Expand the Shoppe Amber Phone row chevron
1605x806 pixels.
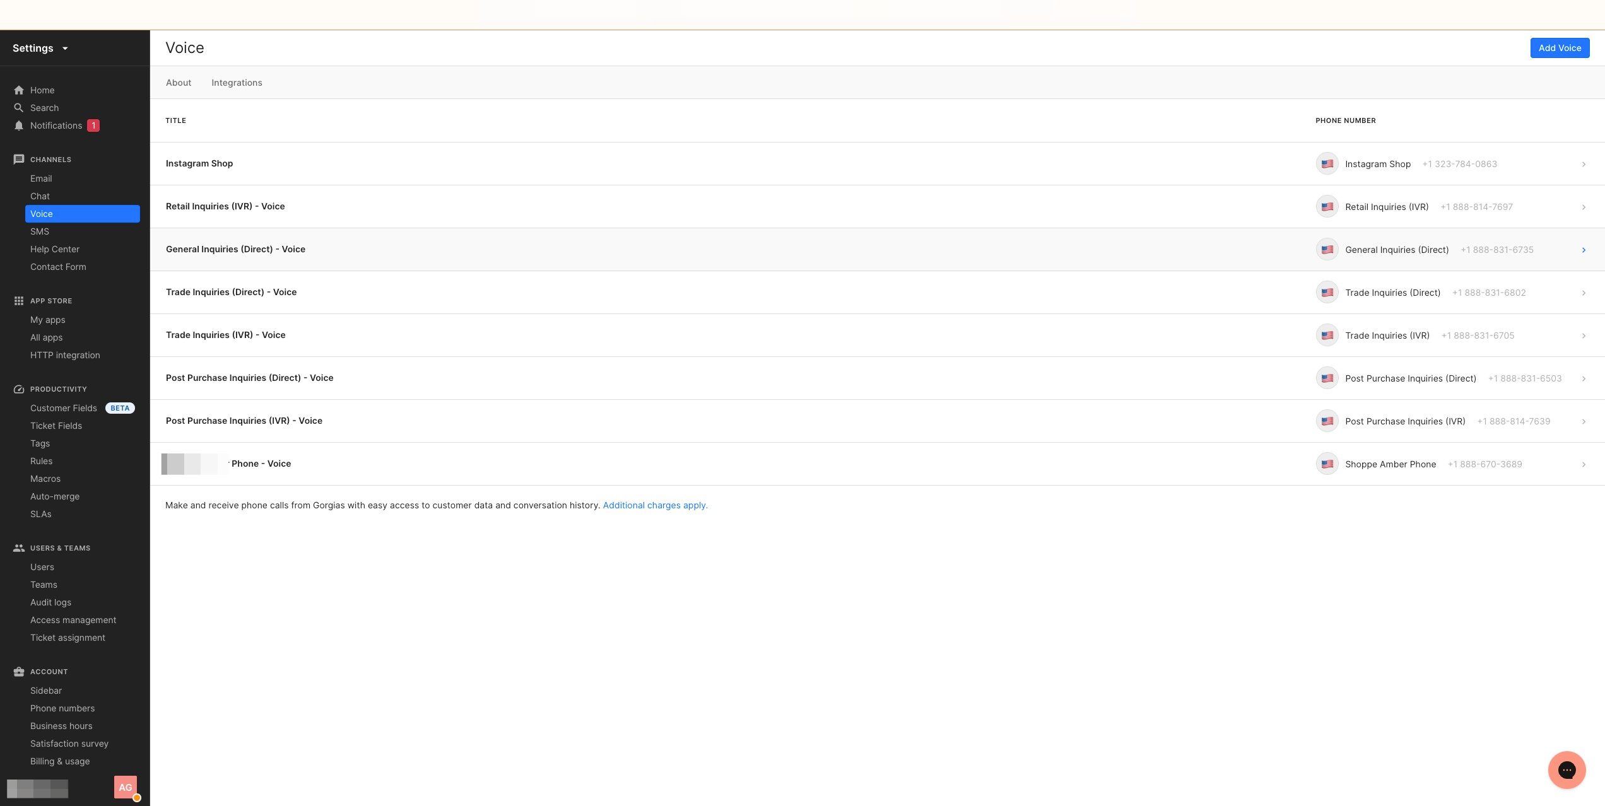pyautogui.click(x=1584, y=464)
